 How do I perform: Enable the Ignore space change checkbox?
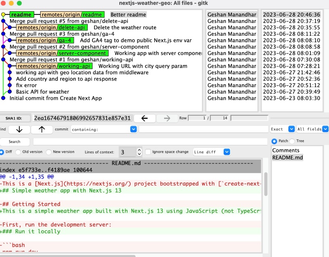pyautogui.click(x=147, y=152)
